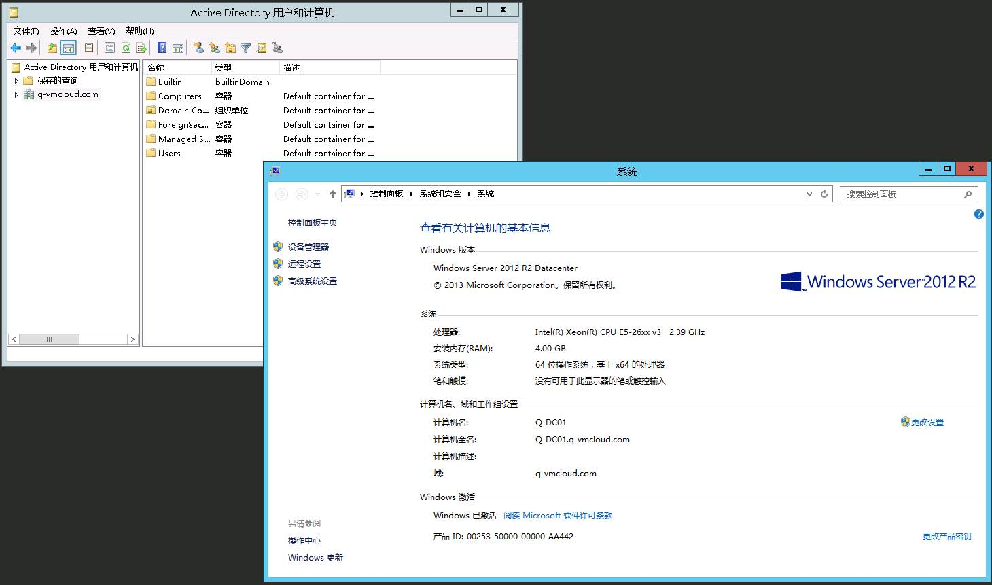Click the green Refresh icon in ADUC toolbar
The width and height of the screenshot is (992, 585).
(x=126, y=48)
